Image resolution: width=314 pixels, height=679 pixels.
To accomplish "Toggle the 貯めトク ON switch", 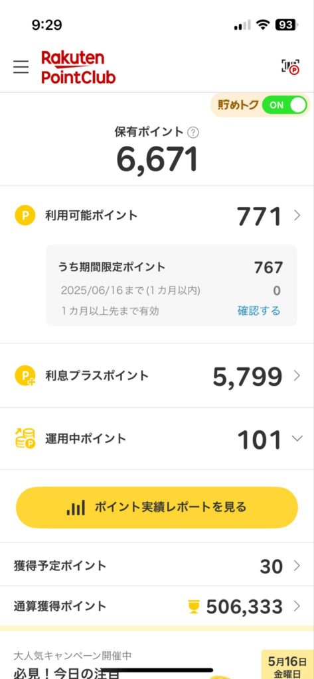I will pos(285,105).
